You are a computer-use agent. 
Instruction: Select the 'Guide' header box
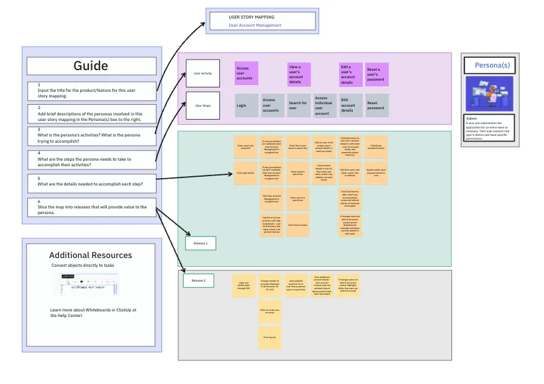pos(91,66)
